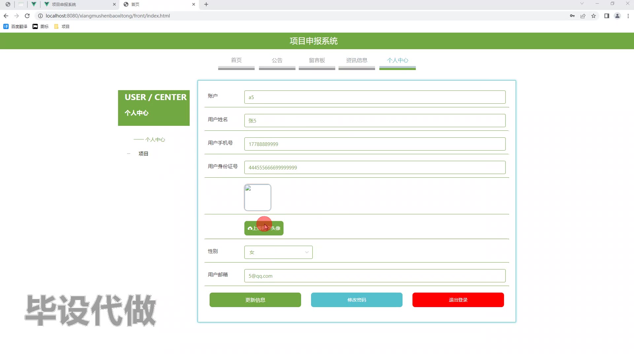Go to the 首页 navigation item

(236, 60)
